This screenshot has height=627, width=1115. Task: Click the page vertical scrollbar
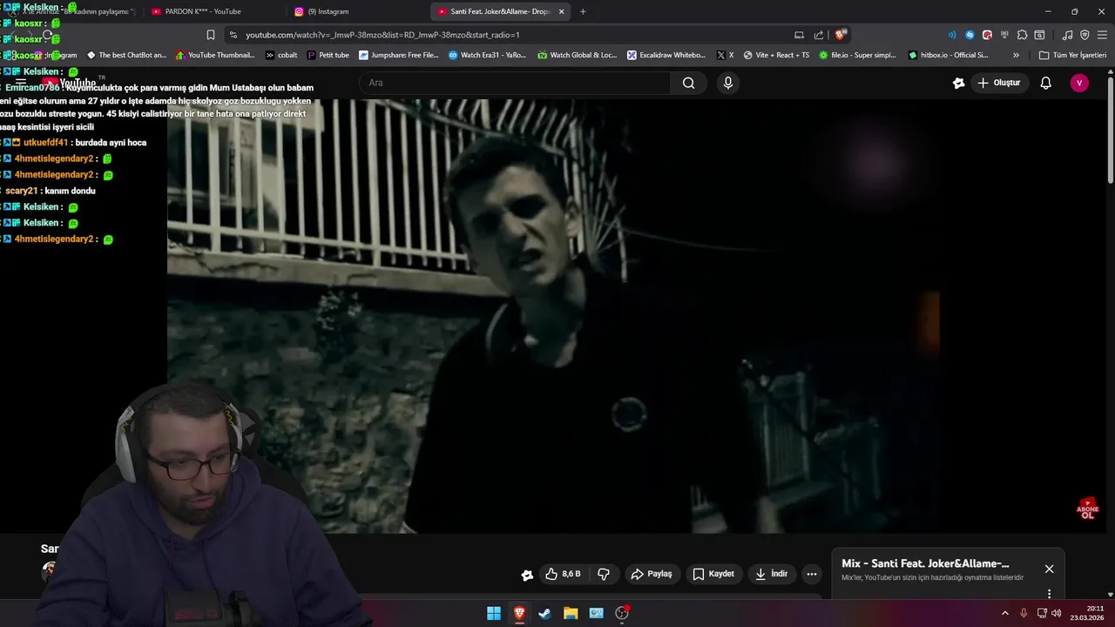[x=1110, y=131]
